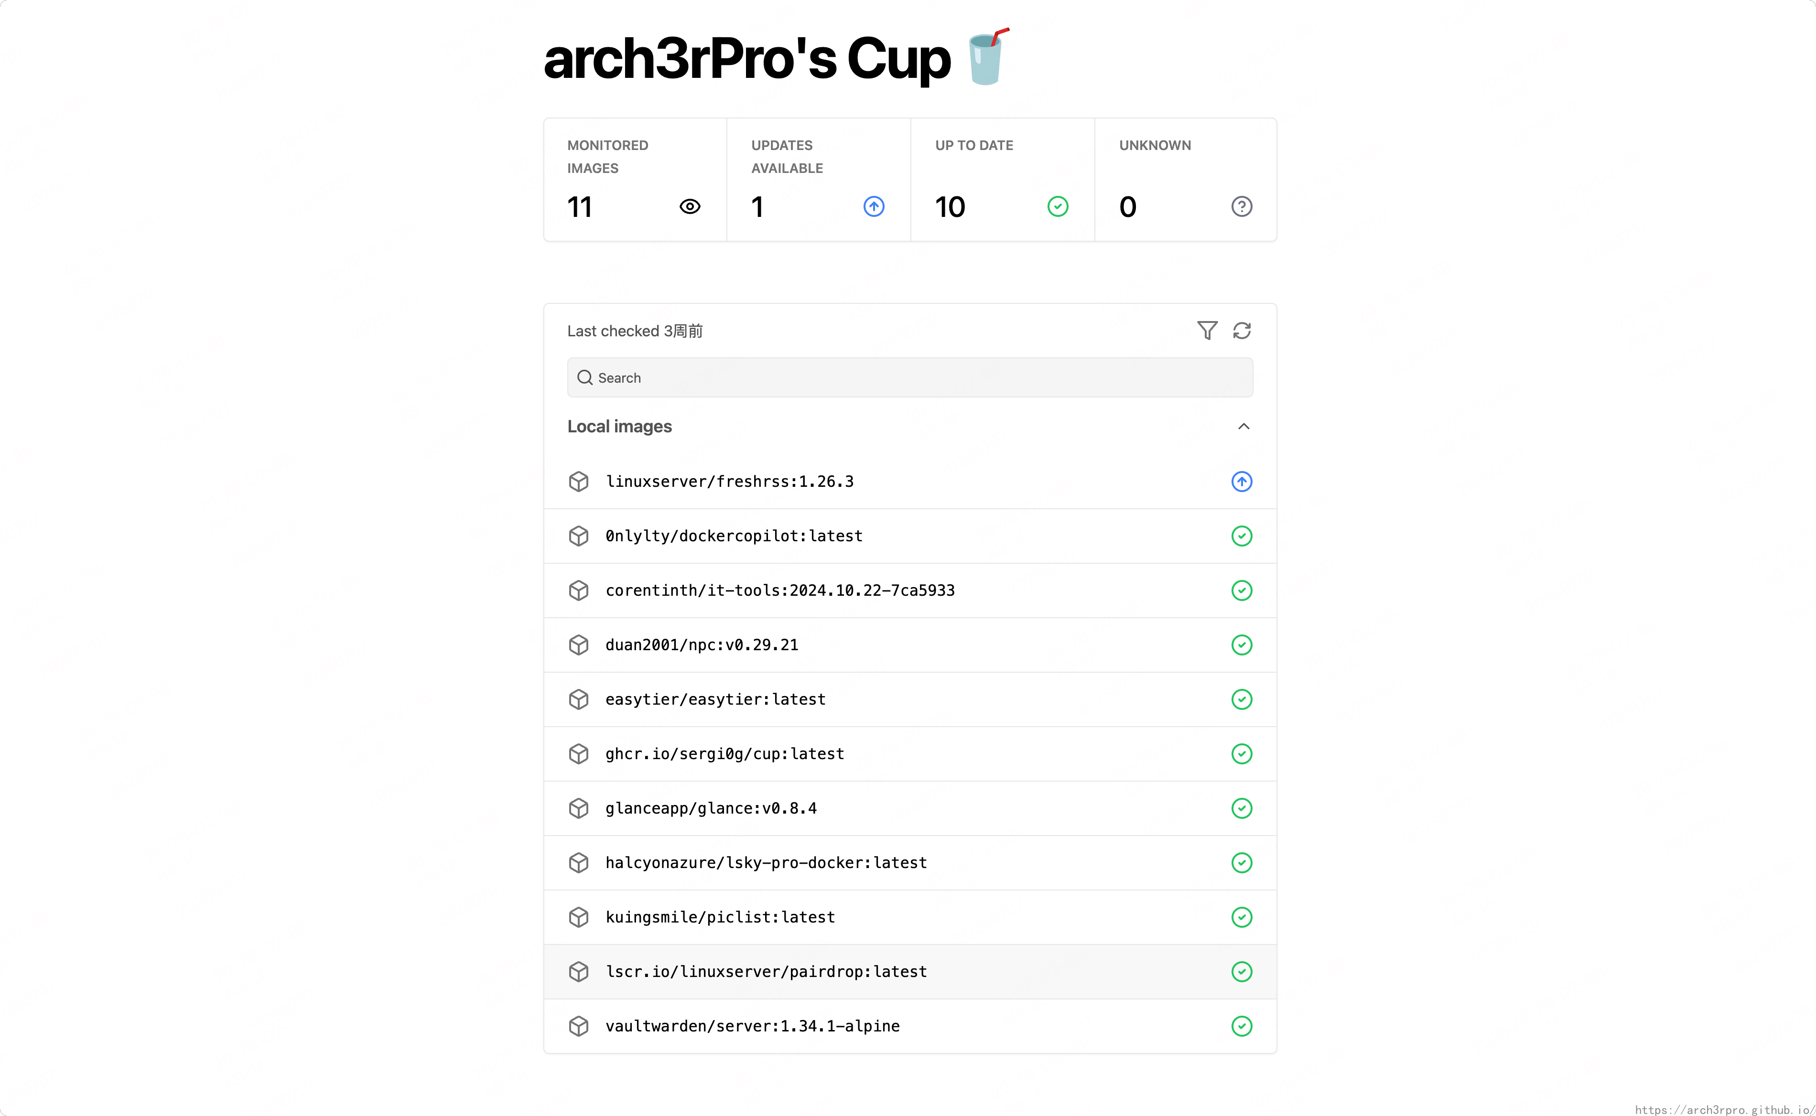The height and width of the screenshot is (1116, 1816).
Task: Click green check icon in Up To Date card
Action: [1058, 207]
